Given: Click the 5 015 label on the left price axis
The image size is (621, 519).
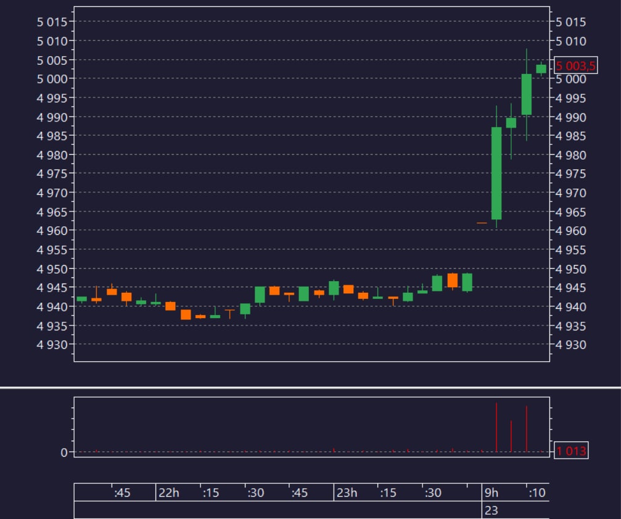Looking at the screenshot, I should (52, 22).
